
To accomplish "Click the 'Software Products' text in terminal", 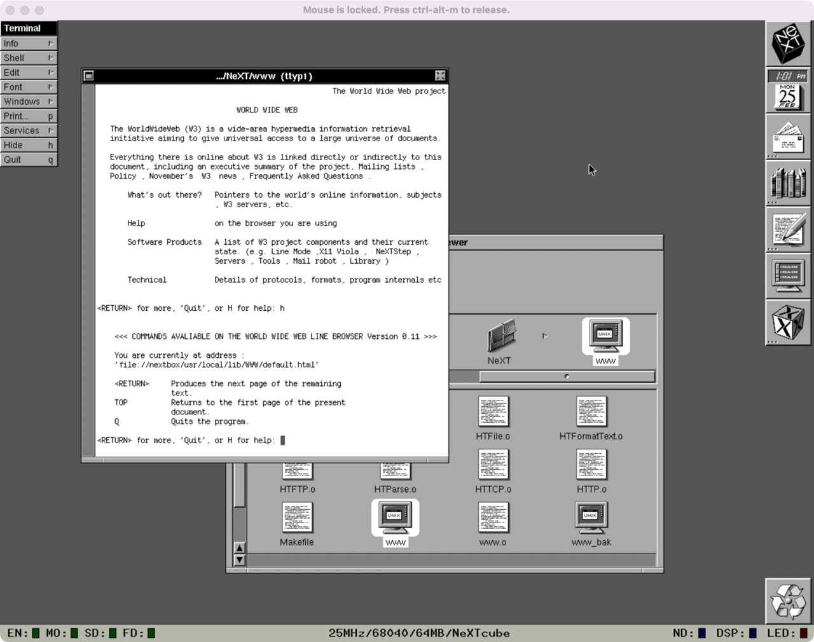I will pyautogui.click(x=164, y=242).
